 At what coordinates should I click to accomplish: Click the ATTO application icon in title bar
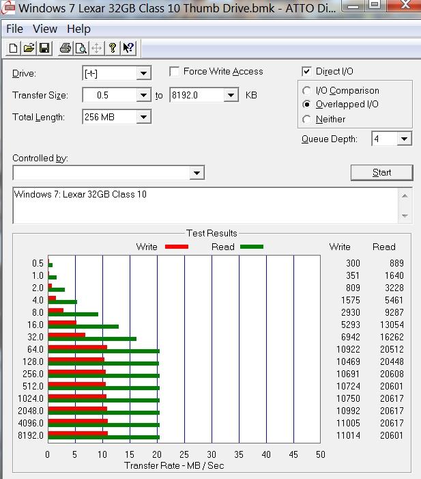pos(8,8)
